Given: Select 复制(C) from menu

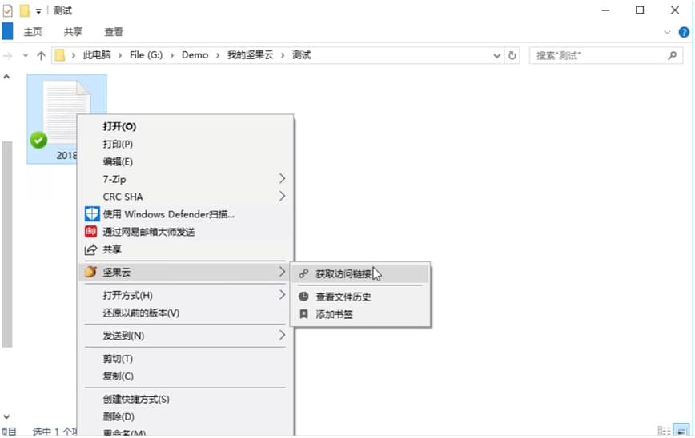Looking at the screenshot, I should (185, 376).
